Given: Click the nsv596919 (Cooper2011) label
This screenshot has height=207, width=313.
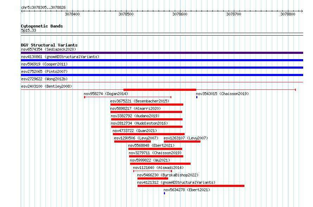Looking at the screenshot, I should (44, 64).
